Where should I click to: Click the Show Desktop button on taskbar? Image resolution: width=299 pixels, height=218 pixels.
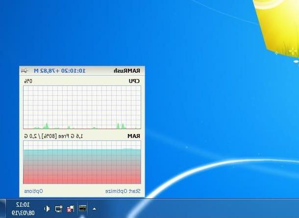click(2, 209)
